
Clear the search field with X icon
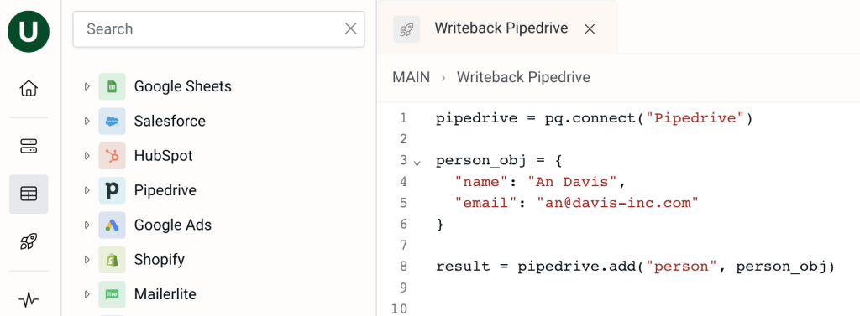350,28
